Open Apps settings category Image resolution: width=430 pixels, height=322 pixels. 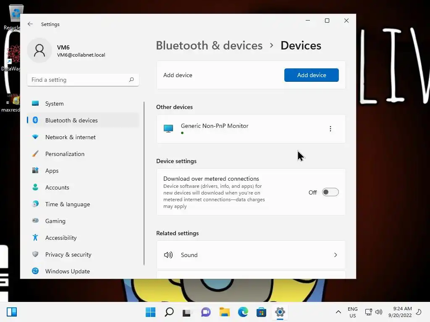pos(83,171)
